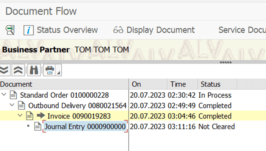The width and height of the screenshot is (266, 151).
Task: Click Expand All double-chevron button
Action: coord(4,70)
